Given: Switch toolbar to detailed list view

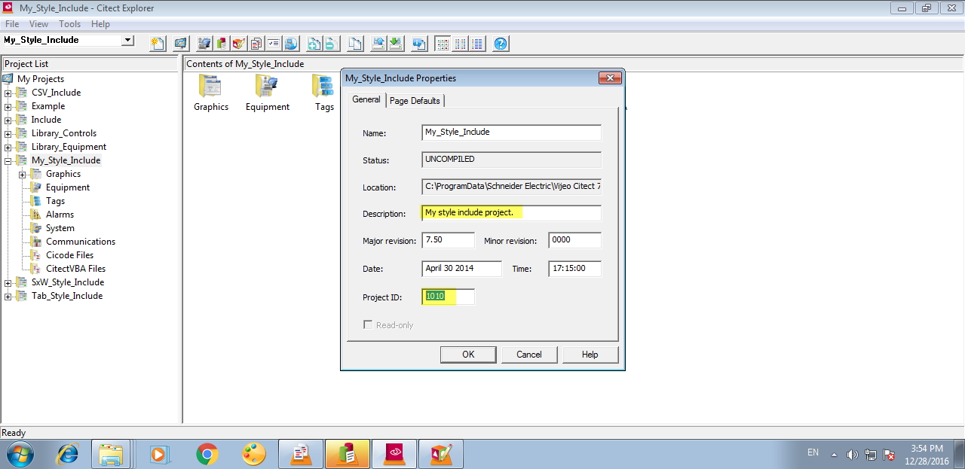Looking at the screenshot, I should [477, 43].
